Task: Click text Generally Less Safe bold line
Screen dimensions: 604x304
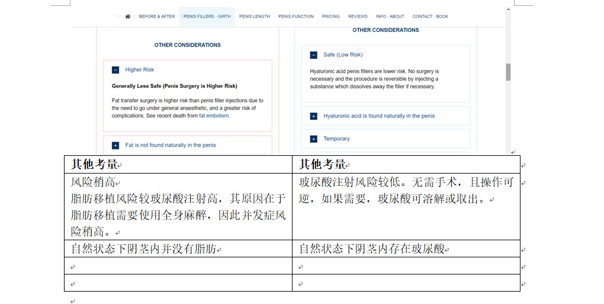Action: pos(175,86)
